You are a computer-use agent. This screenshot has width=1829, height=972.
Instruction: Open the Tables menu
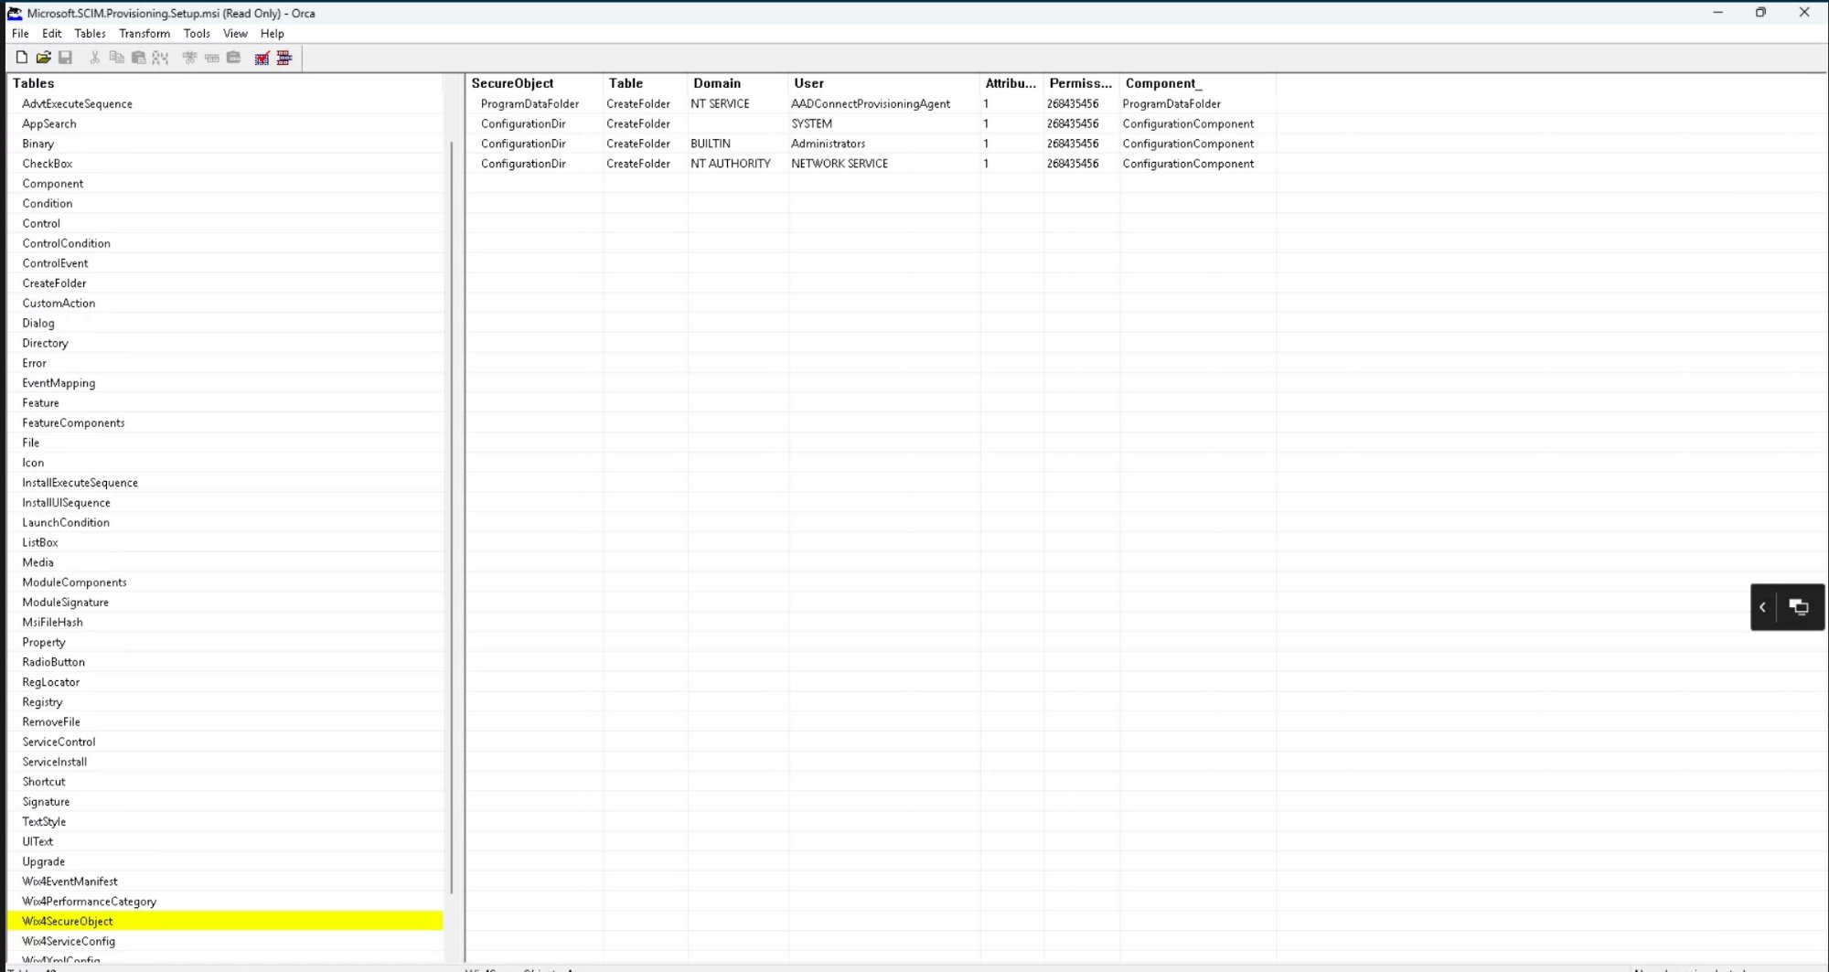coord(90,34)
